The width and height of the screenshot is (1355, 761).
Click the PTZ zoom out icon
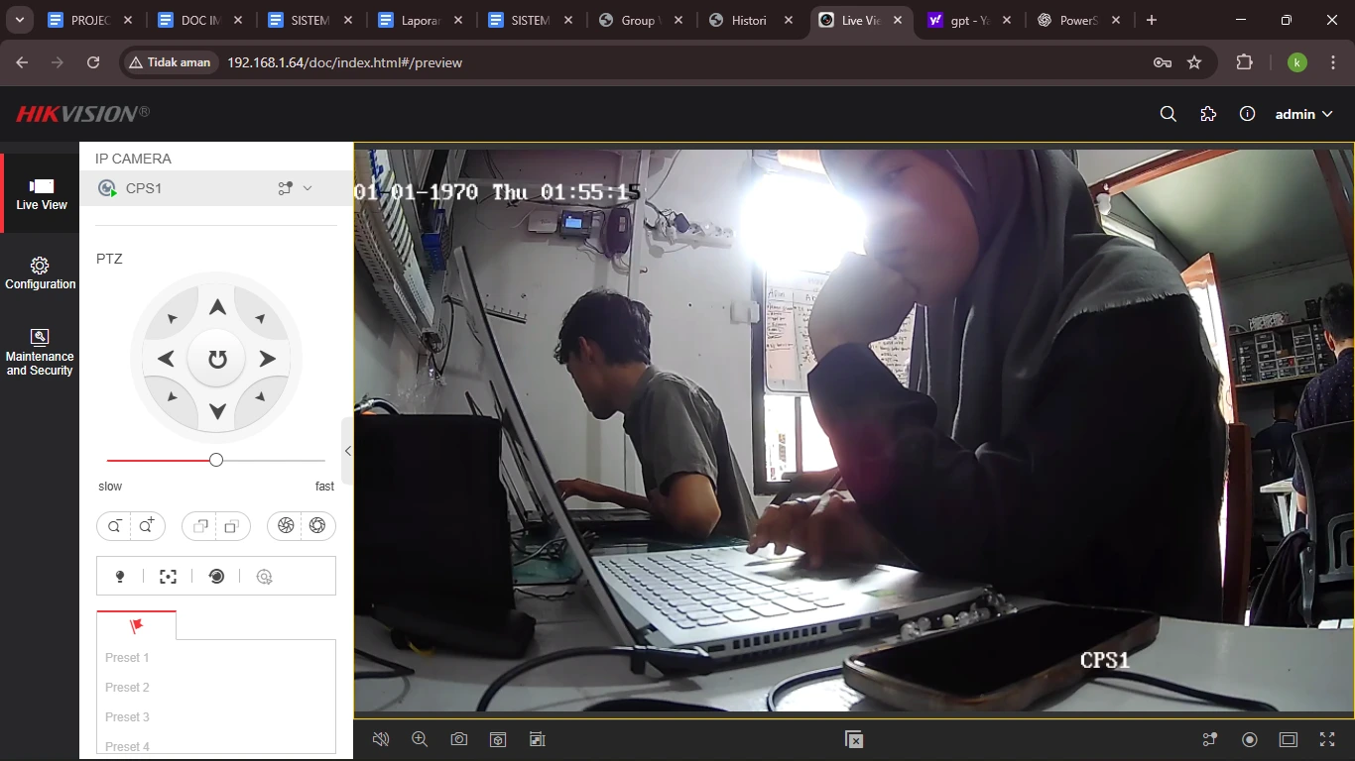(x=114, y=526)
